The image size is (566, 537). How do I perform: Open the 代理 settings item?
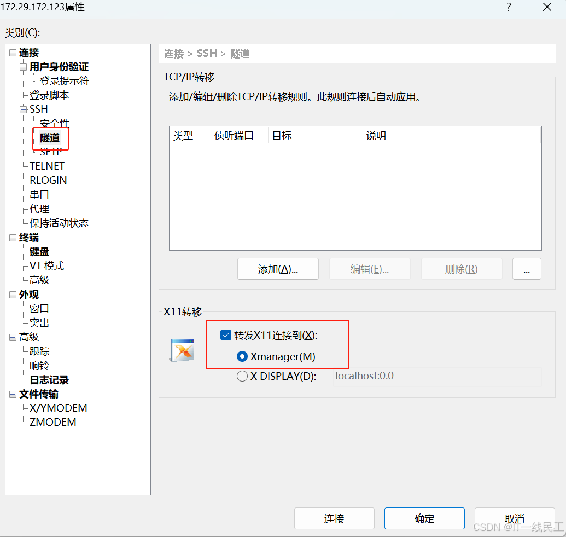(39, 209)
